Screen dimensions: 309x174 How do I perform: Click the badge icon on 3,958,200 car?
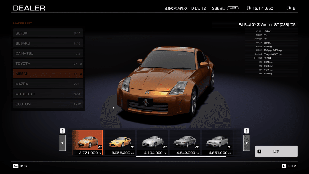tap(132, 147)
